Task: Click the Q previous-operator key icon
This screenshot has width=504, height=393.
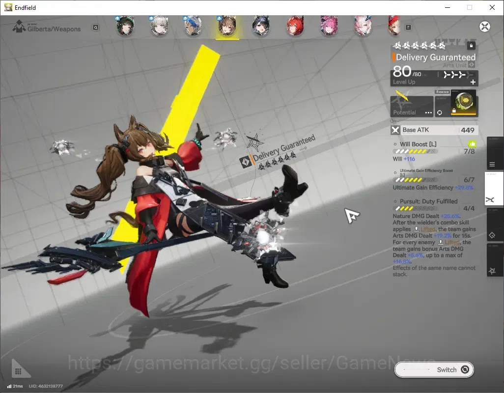Action: (95, 28)
